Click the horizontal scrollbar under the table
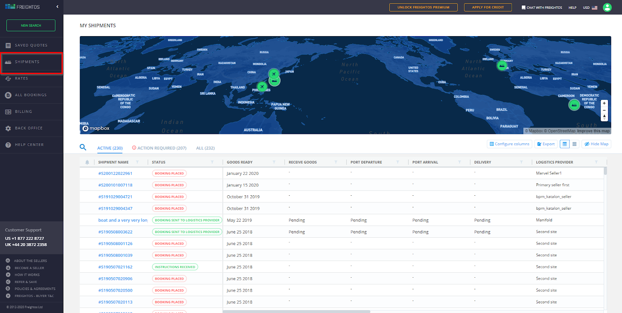Screen dimensions: 622x313 tap(296, 311)
